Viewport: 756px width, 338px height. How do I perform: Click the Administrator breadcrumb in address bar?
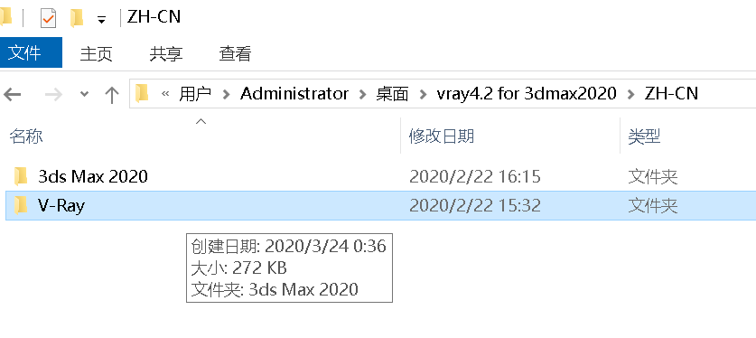(x=294, y=93)
